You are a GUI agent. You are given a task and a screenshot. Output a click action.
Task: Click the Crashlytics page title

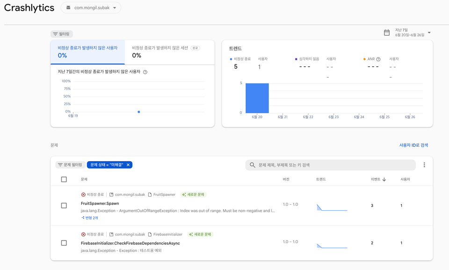[x=29, y=8]
